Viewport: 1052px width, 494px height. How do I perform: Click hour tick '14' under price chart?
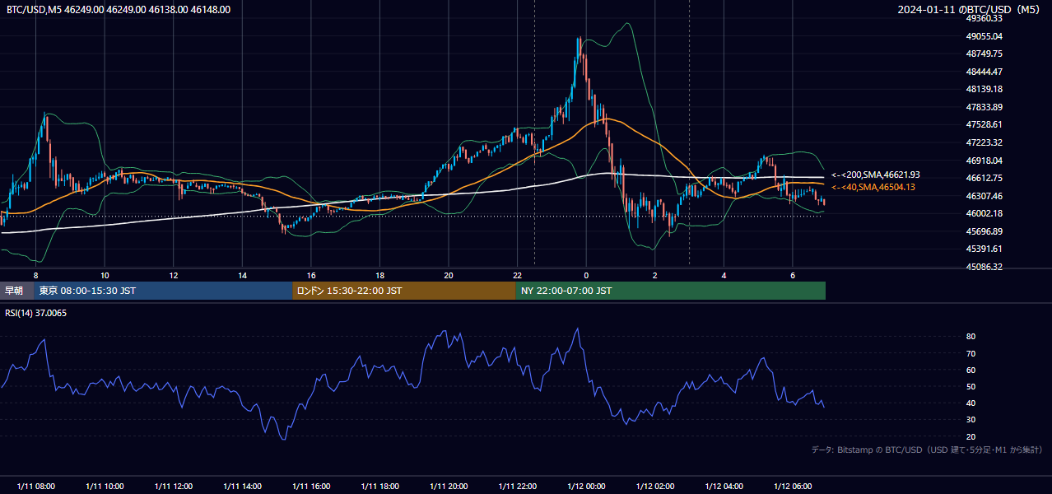[242, 275]
